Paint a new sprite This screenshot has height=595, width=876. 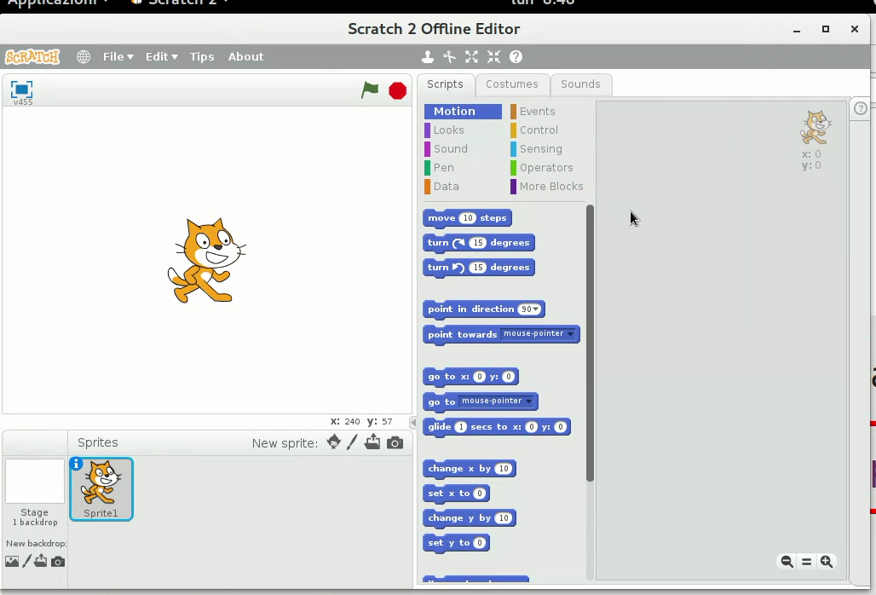click(x=352, y=442)
